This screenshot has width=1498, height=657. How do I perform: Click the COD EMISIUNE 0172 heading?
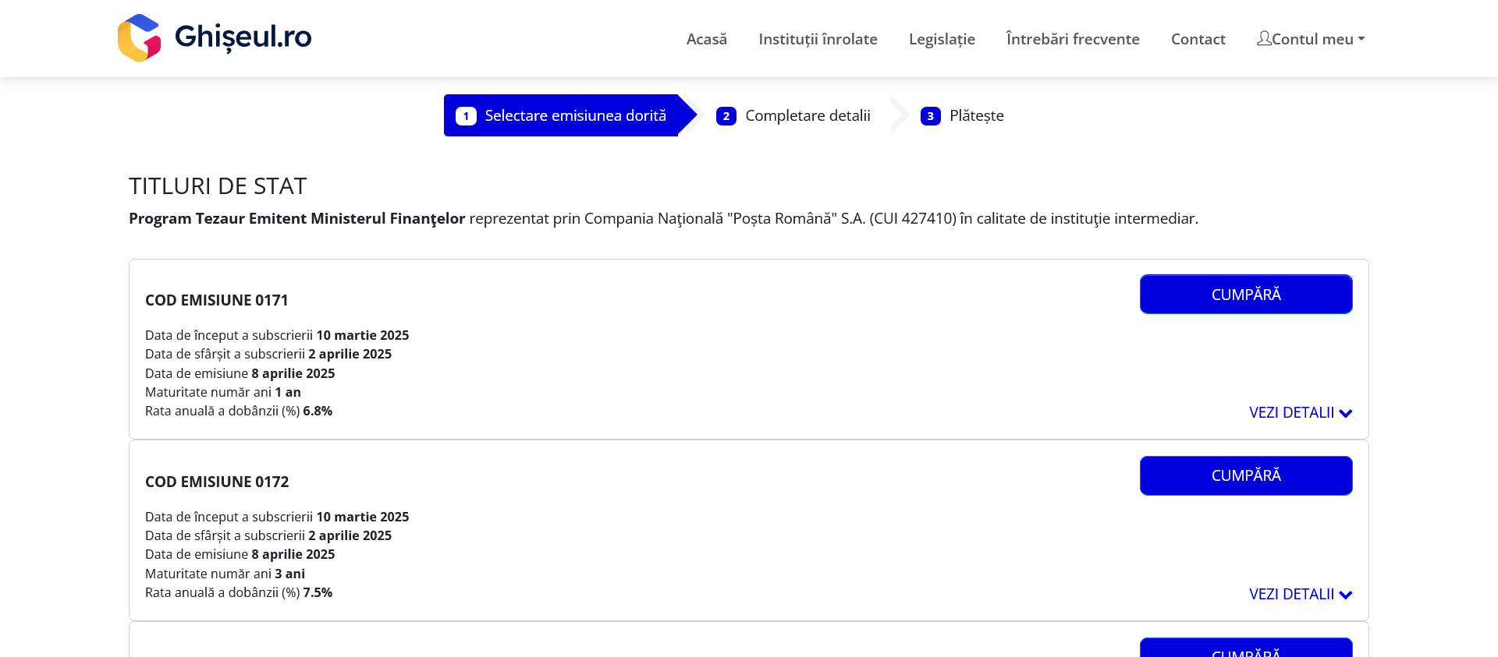(217, 482)
